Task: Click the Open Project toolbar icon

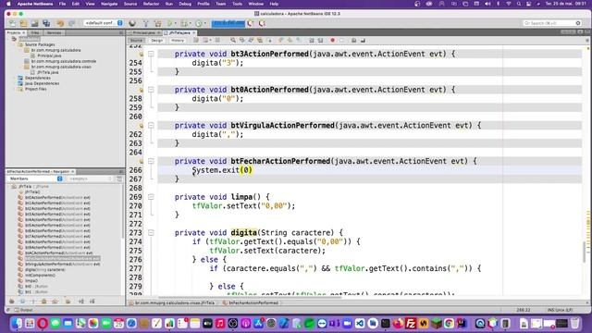Action: coord(35,23)
